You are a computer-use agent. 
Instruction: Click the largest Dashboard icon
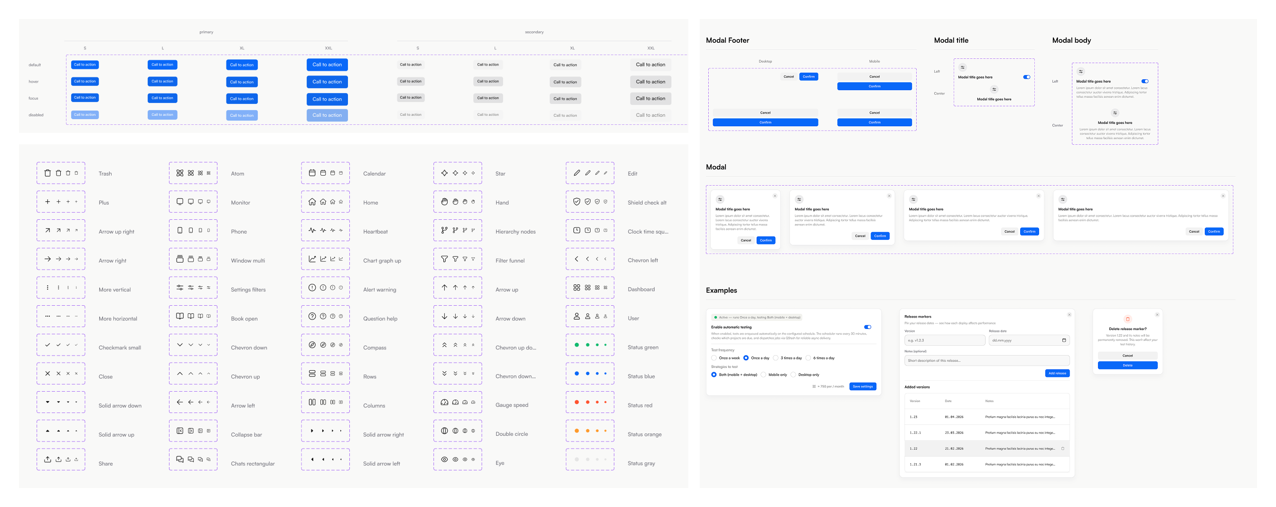pos(577,288)
